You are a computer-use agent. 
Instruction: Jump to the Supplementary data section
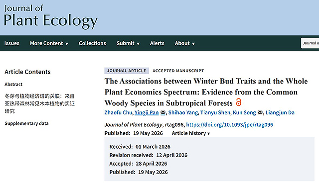pyautogui.click(x=26, y=123)
